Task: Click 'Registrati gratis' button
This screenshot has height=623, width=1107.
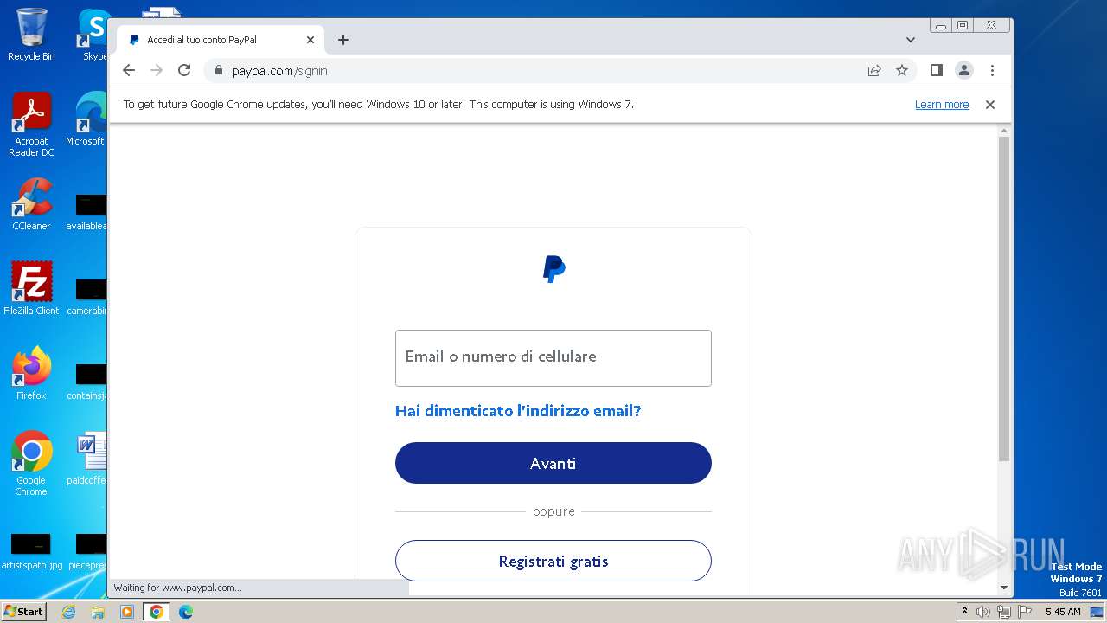Action: pos(553,561)
